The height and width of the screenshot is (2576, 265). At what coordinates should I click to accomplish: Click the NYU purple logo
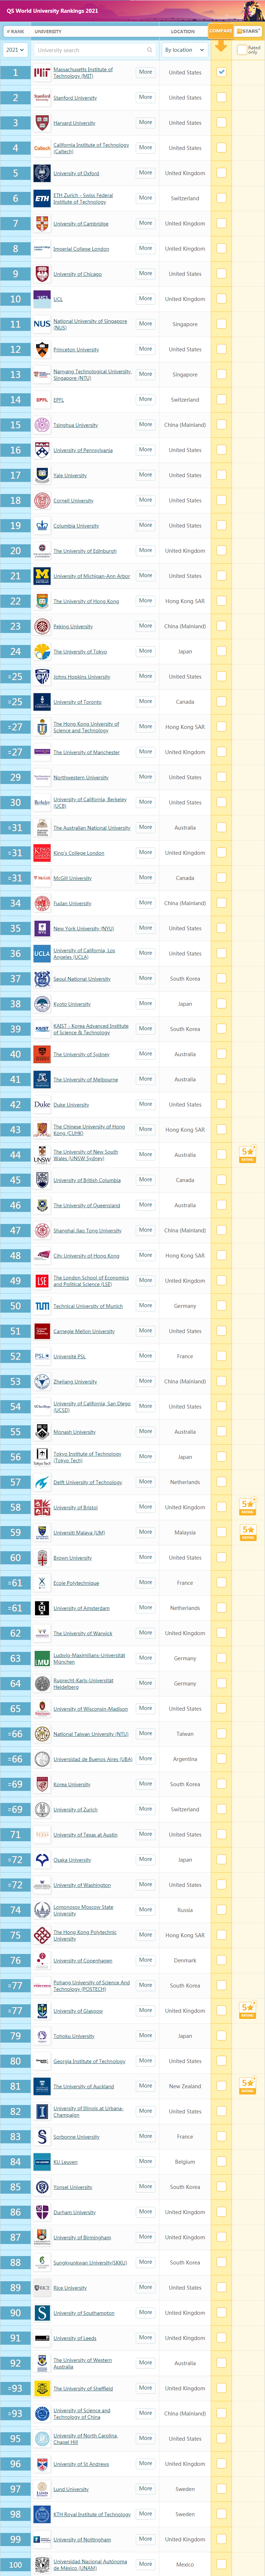42,928
